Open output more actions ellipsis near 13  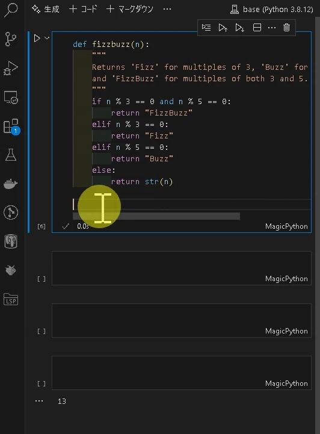click(x=39, y=401)
